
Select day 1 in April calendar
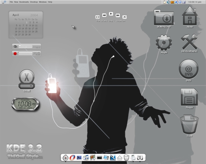click(27, 22)
